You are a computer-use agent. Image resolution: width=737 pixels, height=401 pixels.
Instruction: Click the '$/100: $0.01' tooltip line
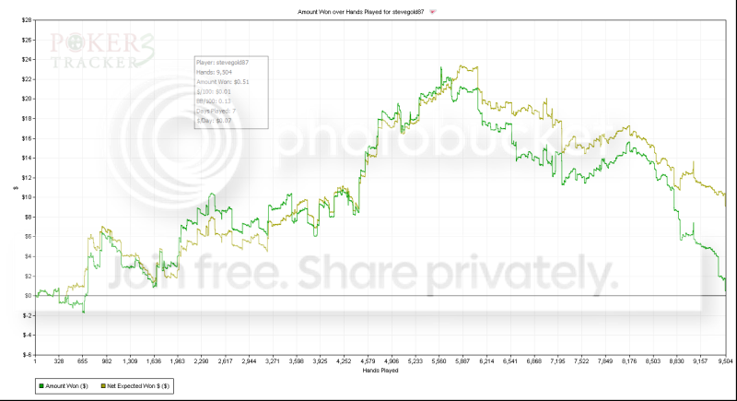(x=214, y=91)
